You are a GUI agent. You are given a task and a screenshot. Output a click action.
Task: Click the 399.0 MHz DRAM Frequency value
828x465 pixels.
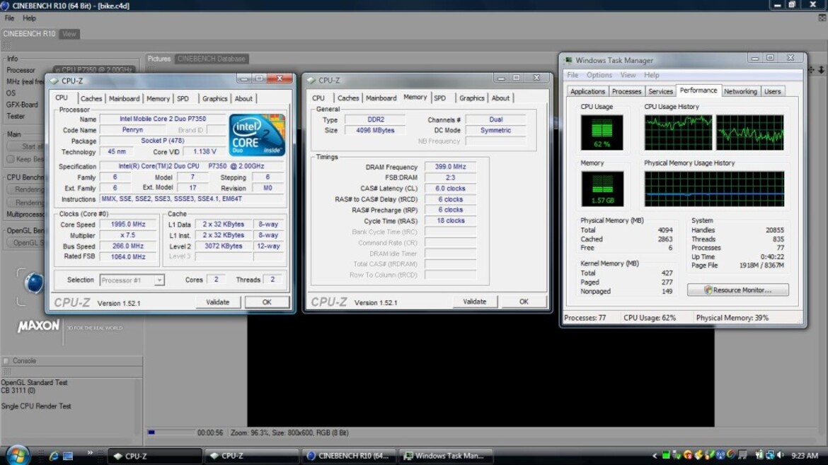coord(450,167)
